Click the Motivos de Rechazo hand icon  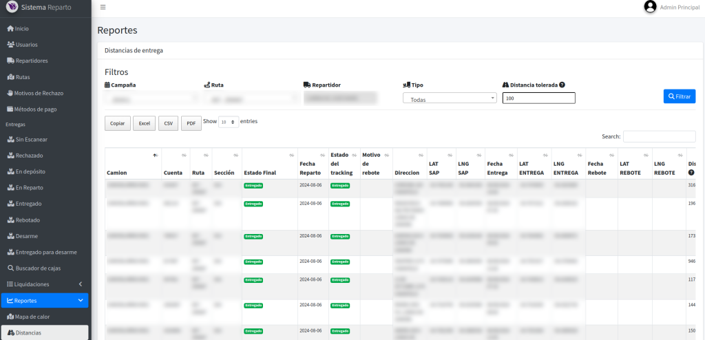pos(10,93)
